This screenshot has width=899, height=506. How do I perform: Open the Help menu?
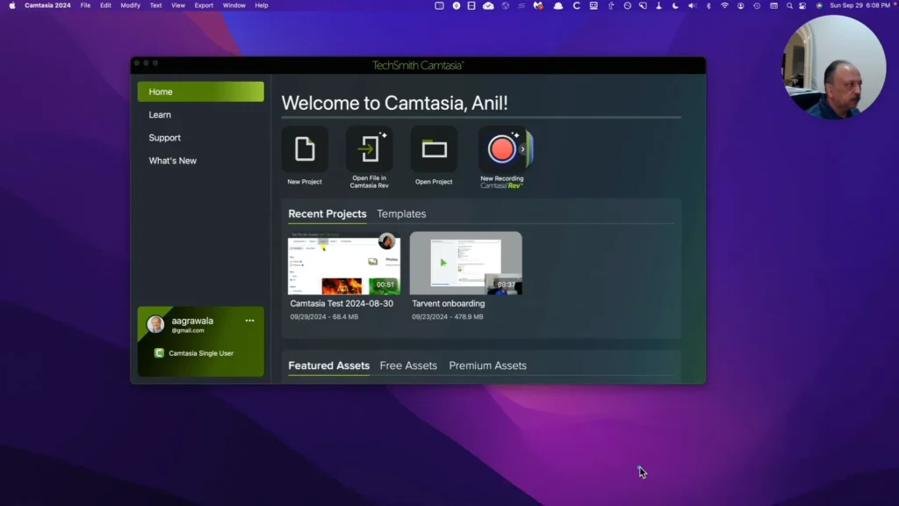coord(262,5)
